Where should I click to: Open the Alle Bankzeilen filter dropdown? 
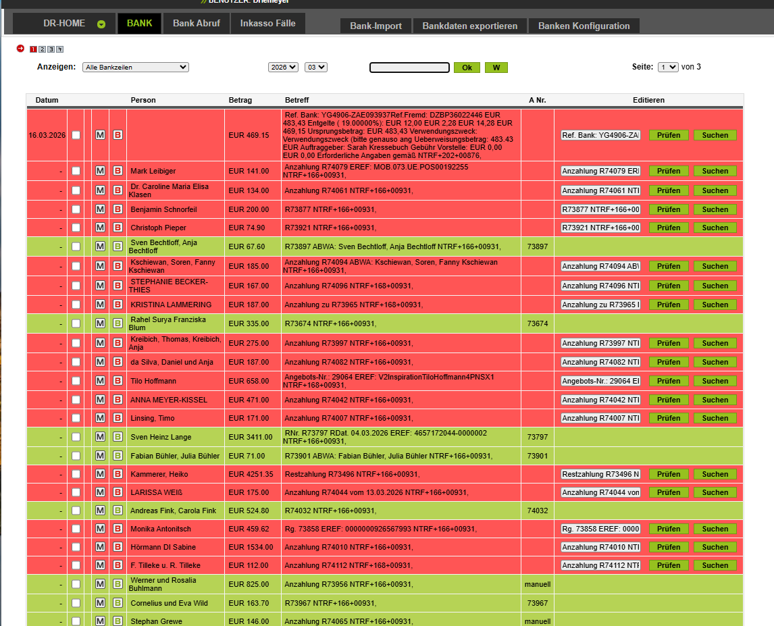[135, 67]
